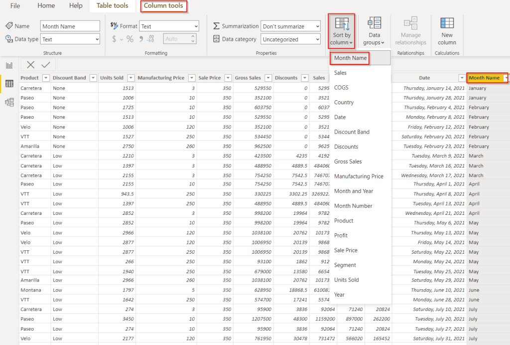The height and width of the screenshot is (345, 510).
Task: Select the Date column header
Action: [x=424, y=78]
